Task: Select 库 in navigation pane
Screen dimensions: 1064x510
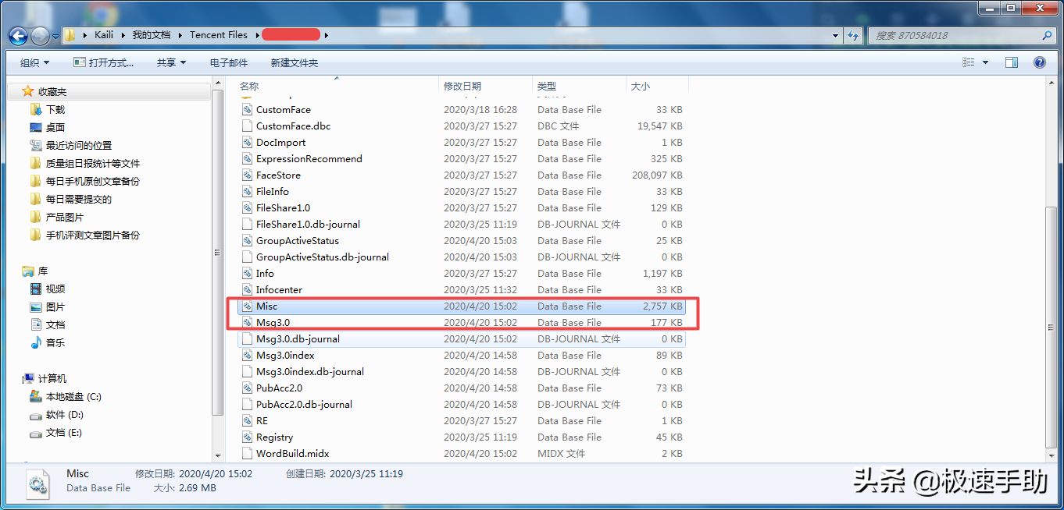Action: coord(43,271)
